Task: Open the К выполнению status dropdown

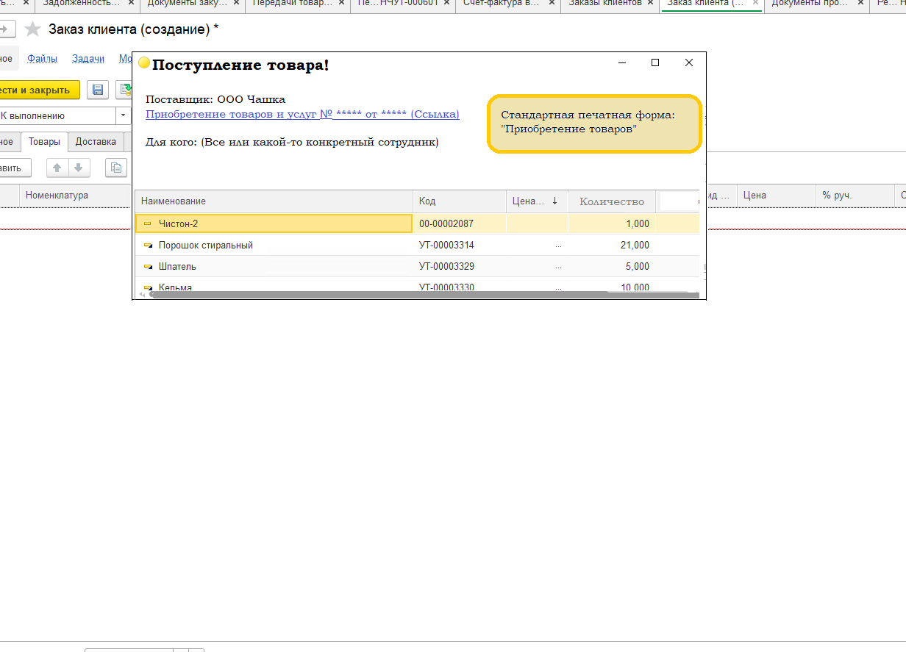Action: [x=123, y=116]
